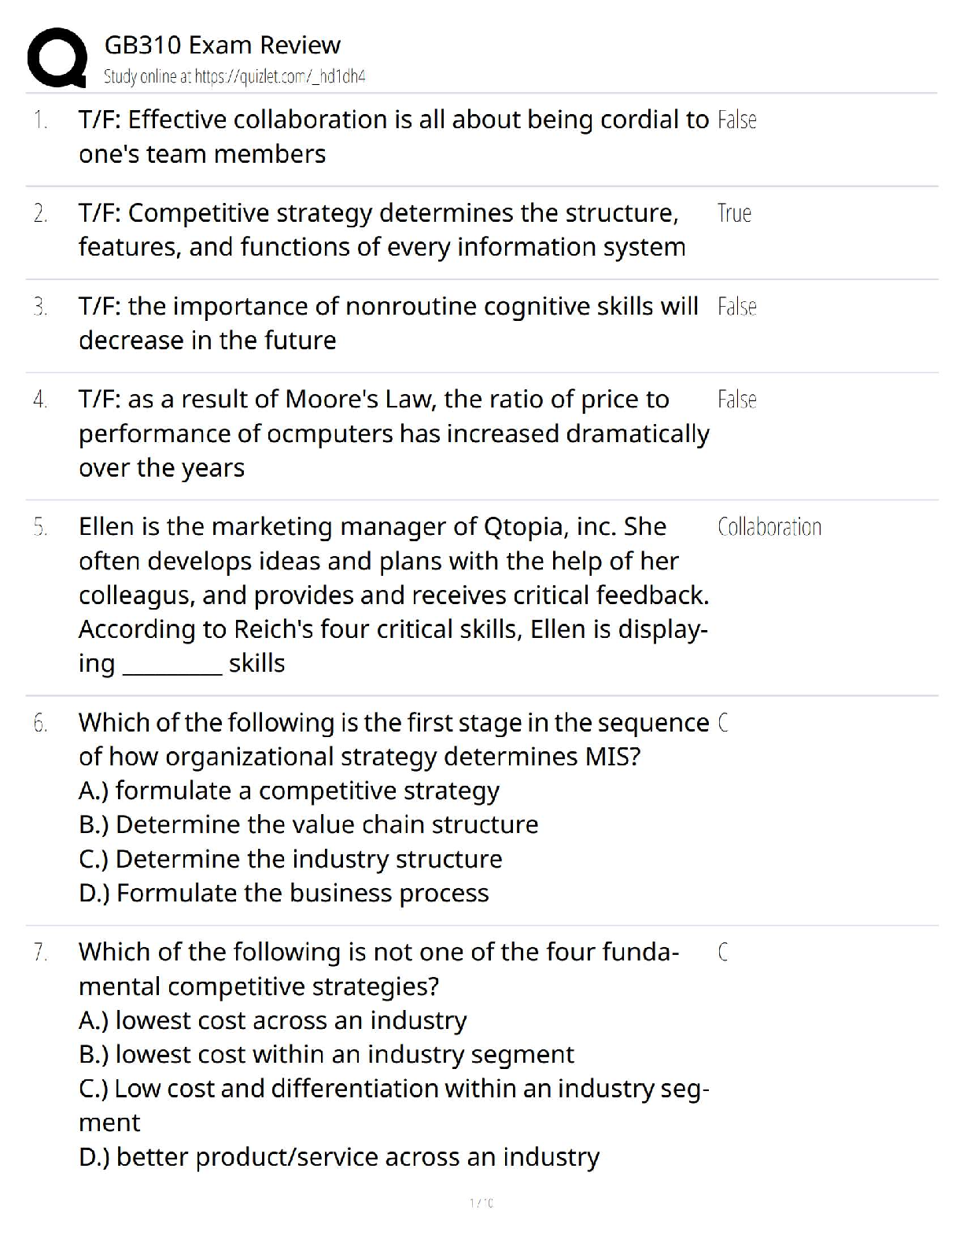Click the answer "C" for question 7
The width and height of the screenshot is (963, 1246).
tap(723, 953)
